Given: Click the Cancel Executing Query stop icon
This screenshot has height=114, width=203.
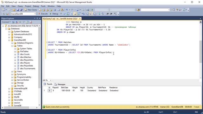Looking at the screenshot, I should click(x=61, y=14).
